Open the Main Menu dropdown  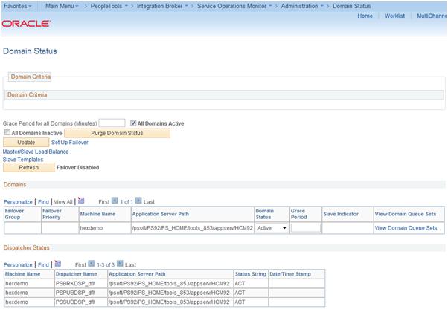(x=62, y=6)
